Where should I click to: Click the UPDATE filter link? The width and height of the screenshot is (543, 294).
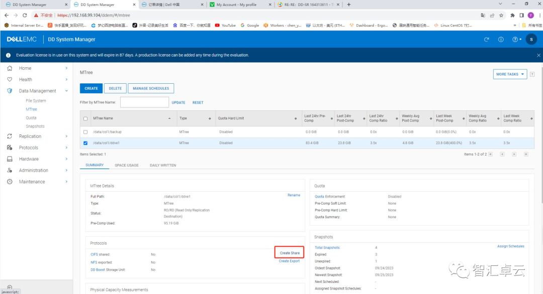[178, 103]
